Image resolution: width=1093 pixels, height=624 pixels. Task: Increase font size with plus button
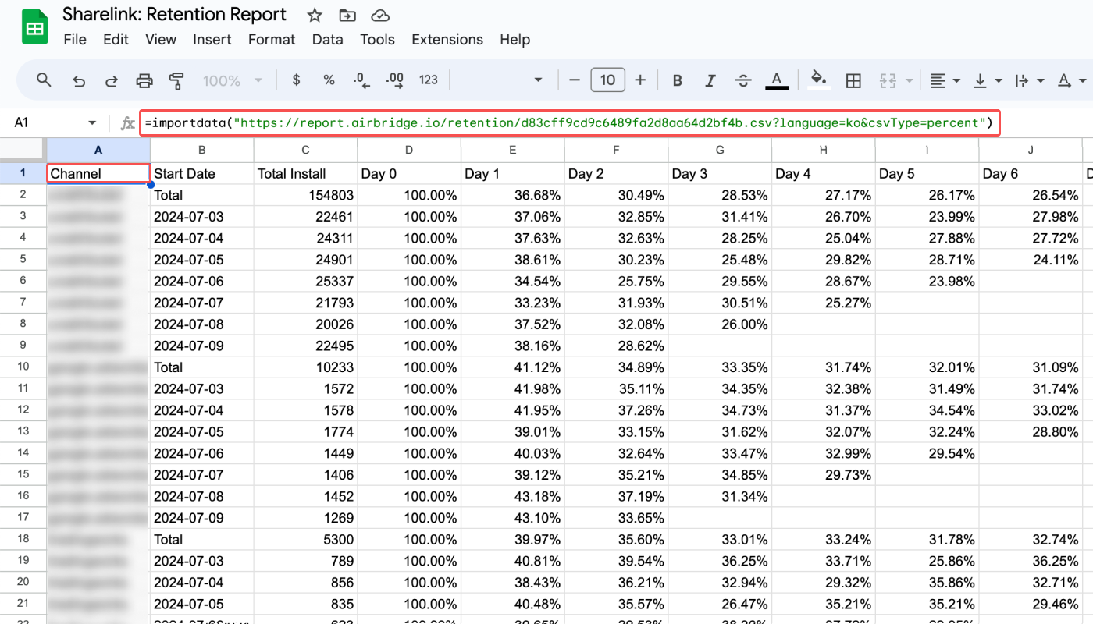click(640, 80)
